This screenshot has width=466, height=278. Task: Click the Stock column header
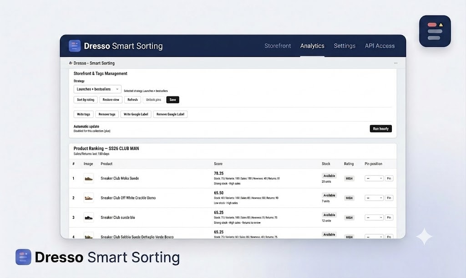pos(326,164)
